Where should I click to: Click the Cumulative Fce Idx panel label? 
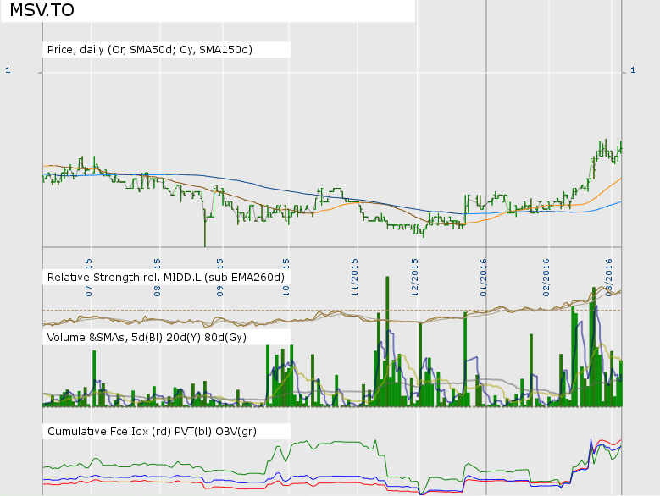click(x=152, y=432)
